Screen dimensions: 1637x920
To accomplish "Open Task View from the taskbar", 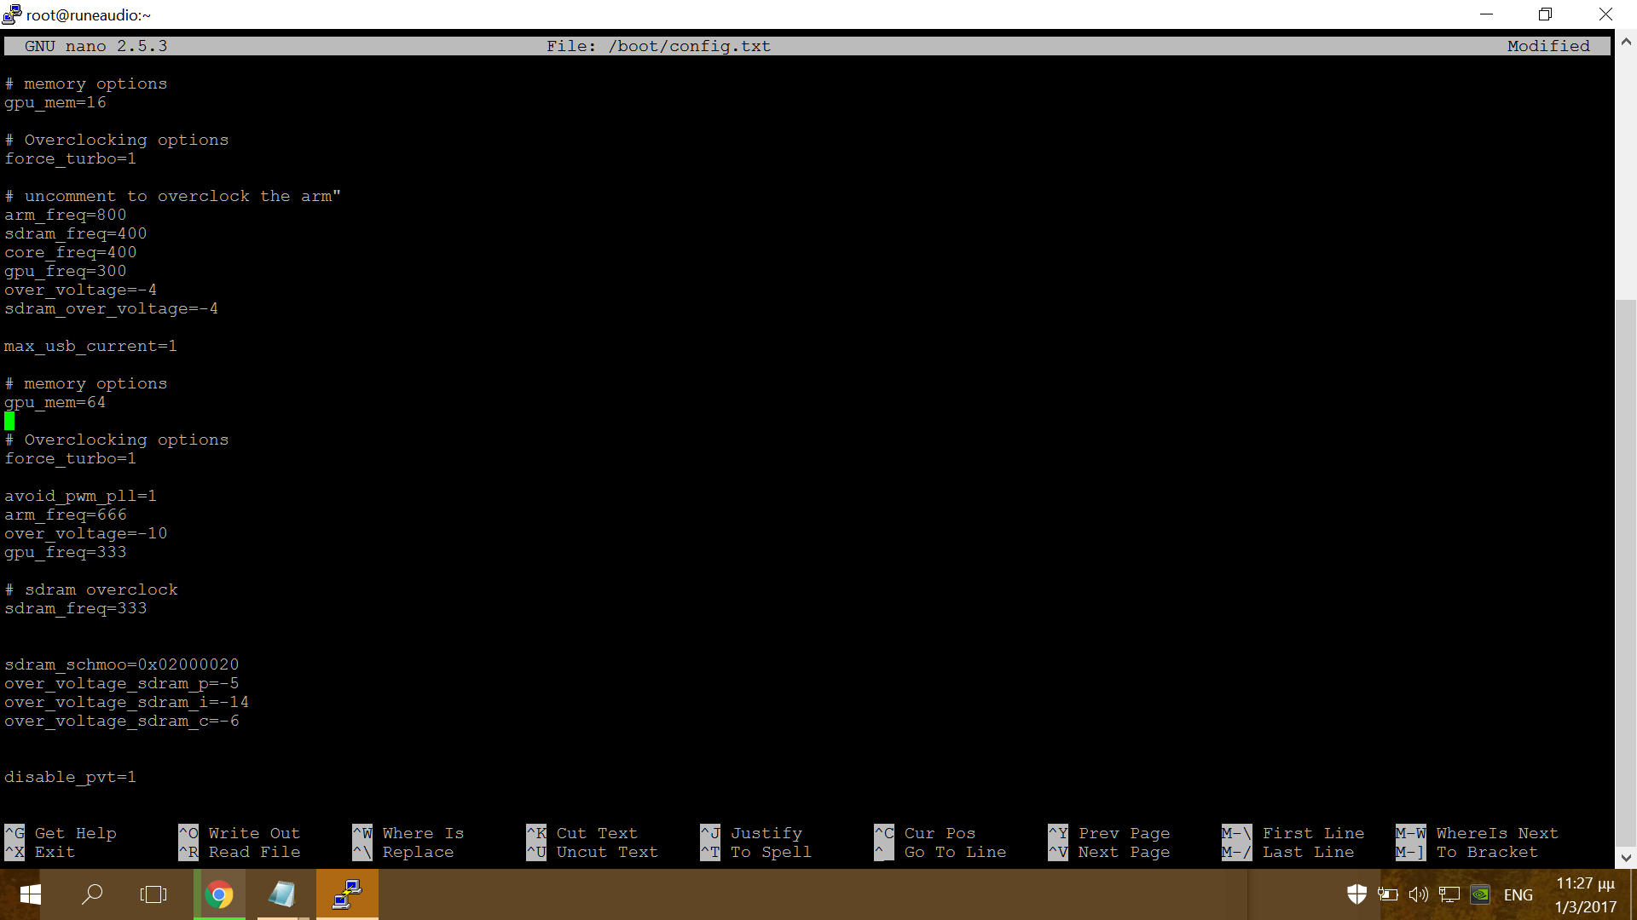I will pos(153,894).
